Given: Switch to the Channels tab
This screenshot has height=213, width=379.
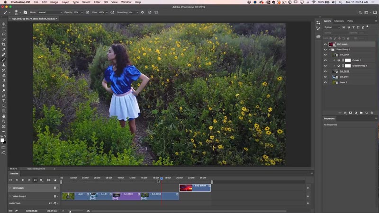Looking at the screenshot, I should (x=339, y=21).
